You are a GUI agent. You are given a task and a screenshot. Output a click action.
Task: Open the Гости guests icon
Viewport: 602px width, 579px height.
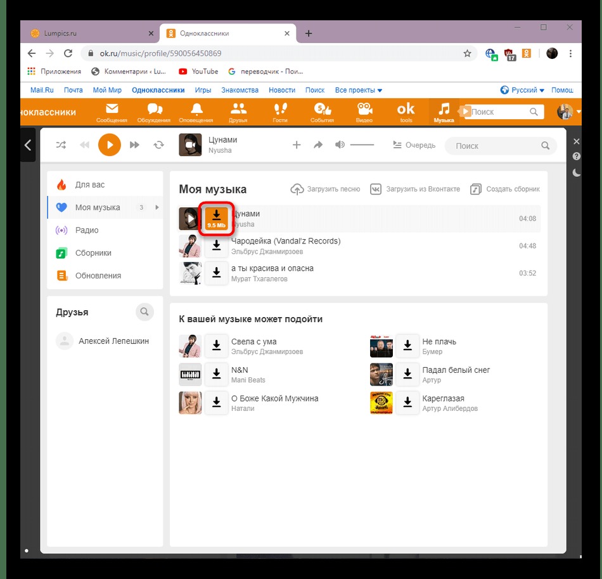(x=280, y=113)
